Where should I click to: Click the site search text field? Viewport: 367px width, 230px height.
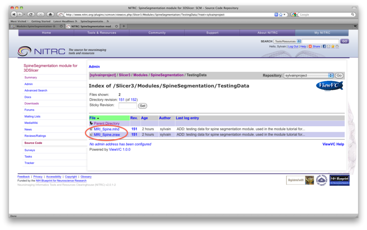point(320,41)
